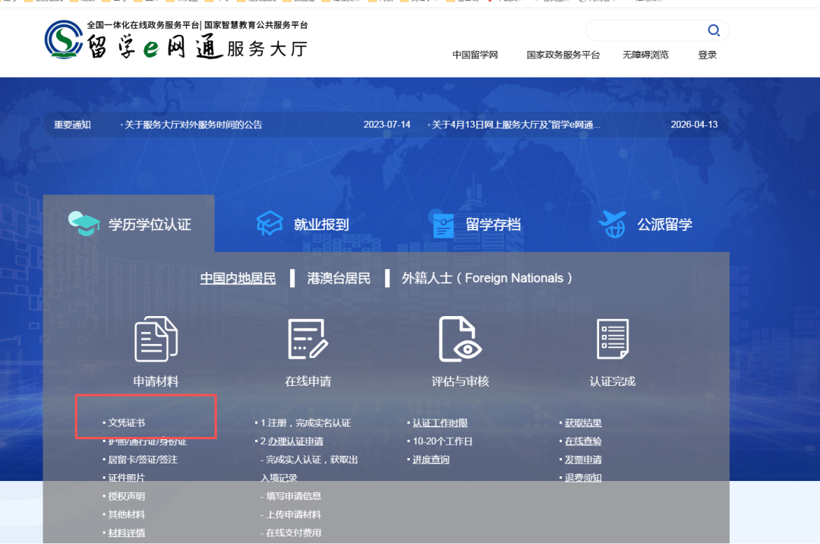Viewport: 820px width, 544px height.
Task: Select 港澳台居民 sub-tab
Action: pos(339,278)
